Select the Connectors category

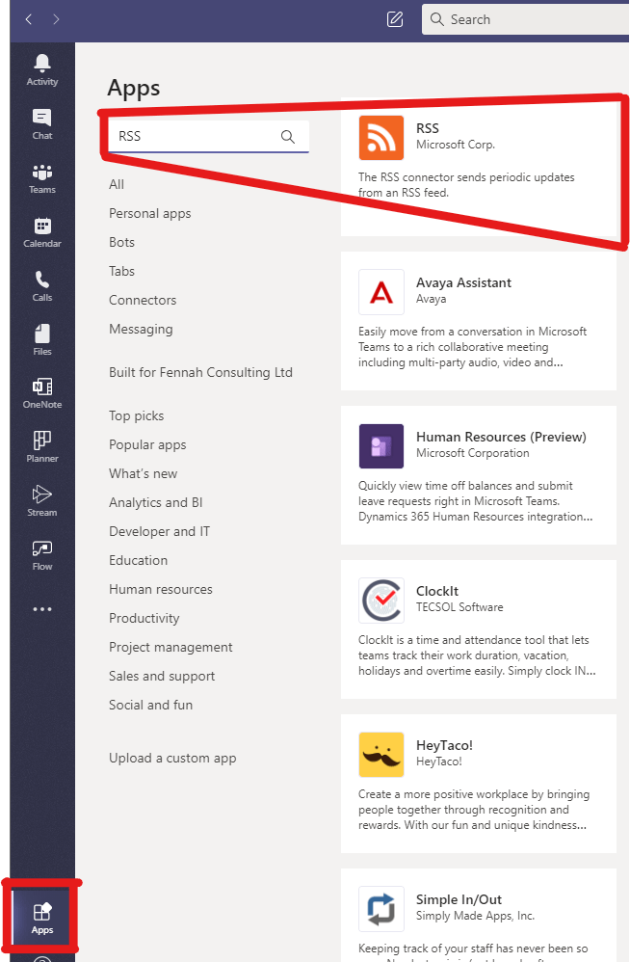click(x=143, y=300)
